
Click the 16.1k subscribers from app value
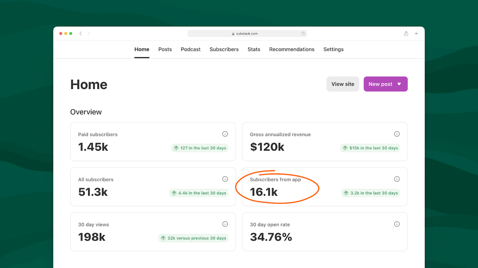click(x=264, y=192)
